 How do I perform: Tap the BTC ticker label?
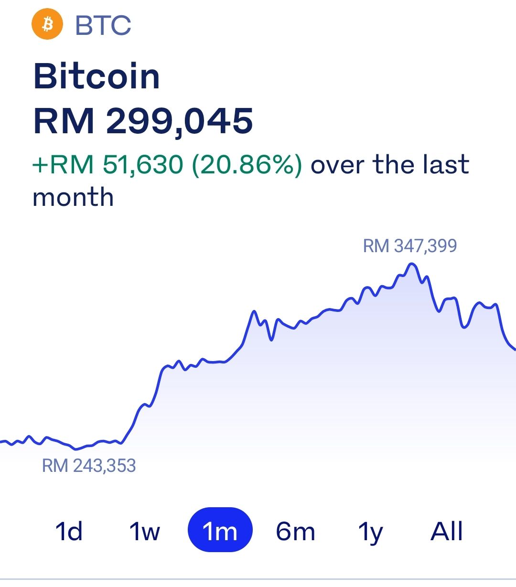pyautogui.click(x=103, y=25)
